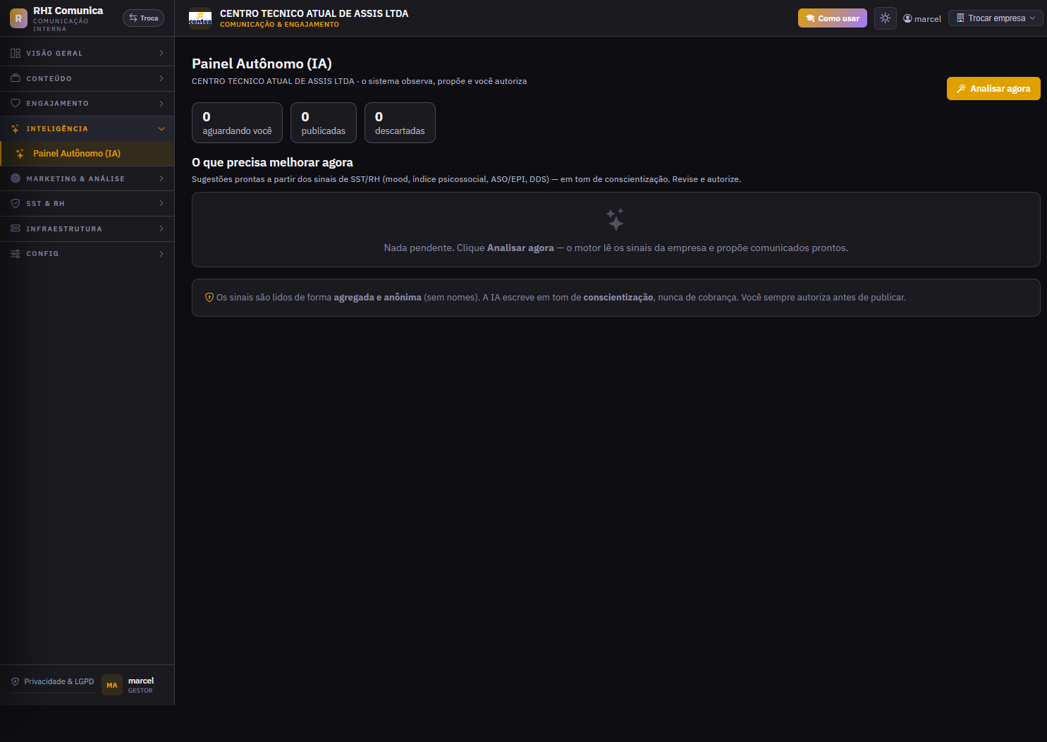Open the Visão Geral menu section

pos(87,54)
